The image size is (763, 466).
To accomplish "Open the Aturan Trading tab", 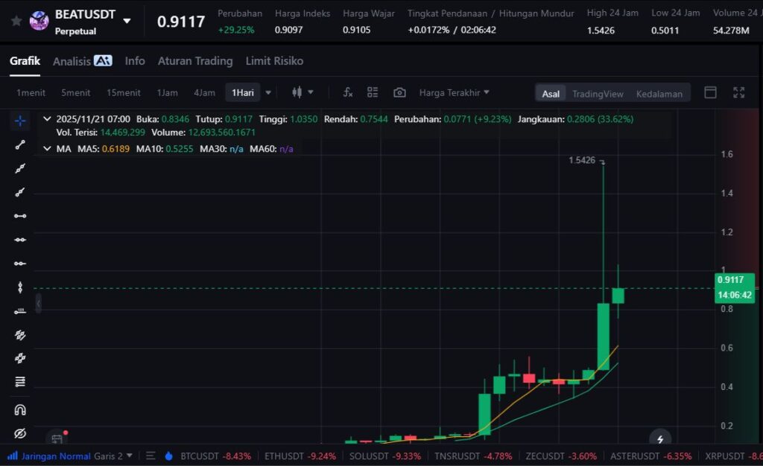I will point(194,61).
